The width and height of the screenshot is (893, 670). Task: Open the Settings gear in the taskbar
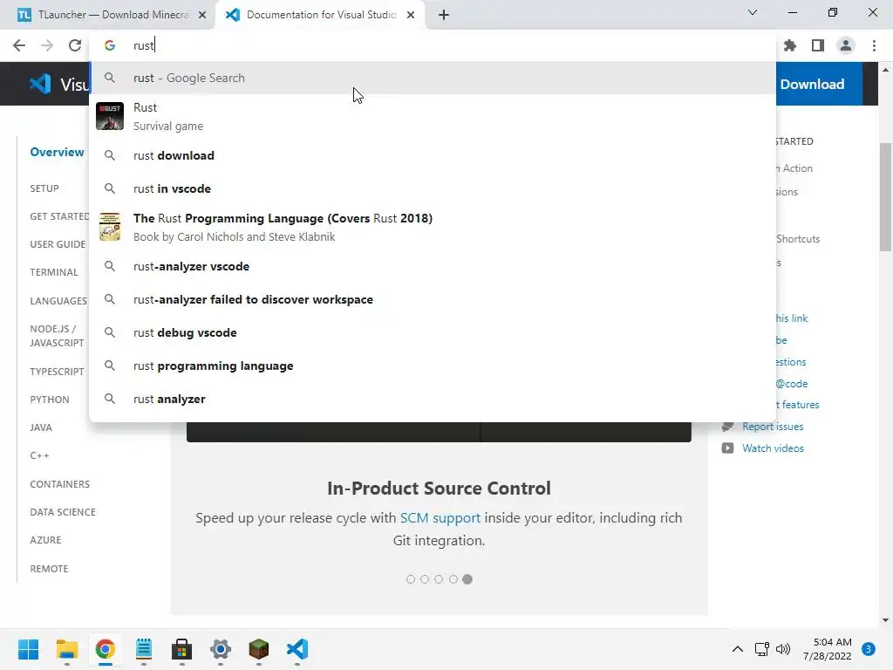click(x=221, y=649)
